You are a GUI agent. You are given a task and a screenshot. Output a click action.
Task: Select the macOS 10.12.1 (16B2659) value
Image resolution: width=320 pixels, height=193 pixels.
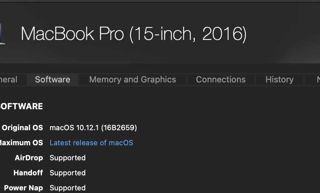pyautogui.click(x=93, y=128)
